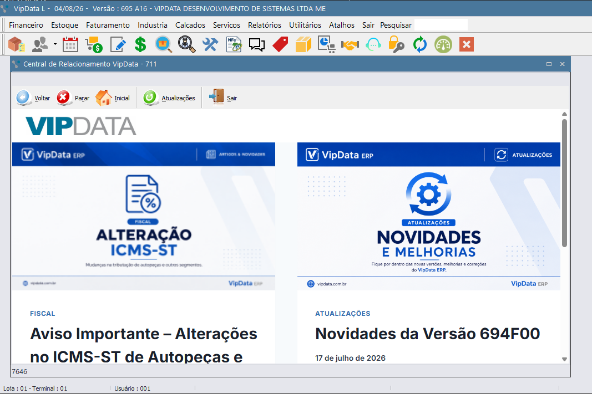Click the yellow package box icon
The width and height of the screenshot is (592, 394).
(x=303, y=44)
